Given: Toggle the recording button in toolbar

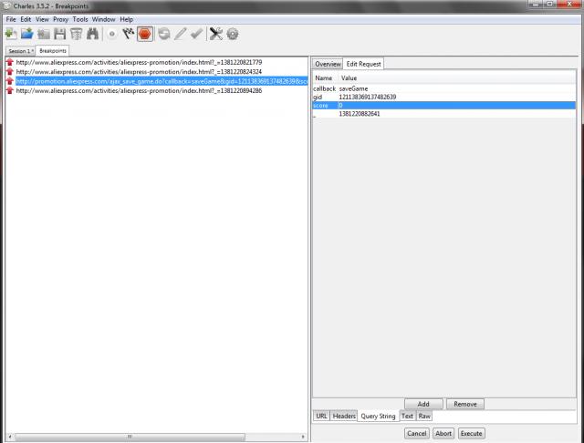Looking at the screenshot, I should [x=111, y=34].
